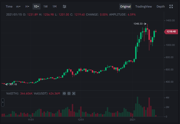Click the tallest green volume bar
This screenshot has width=180, height=124.
click(x=137, y=107)
